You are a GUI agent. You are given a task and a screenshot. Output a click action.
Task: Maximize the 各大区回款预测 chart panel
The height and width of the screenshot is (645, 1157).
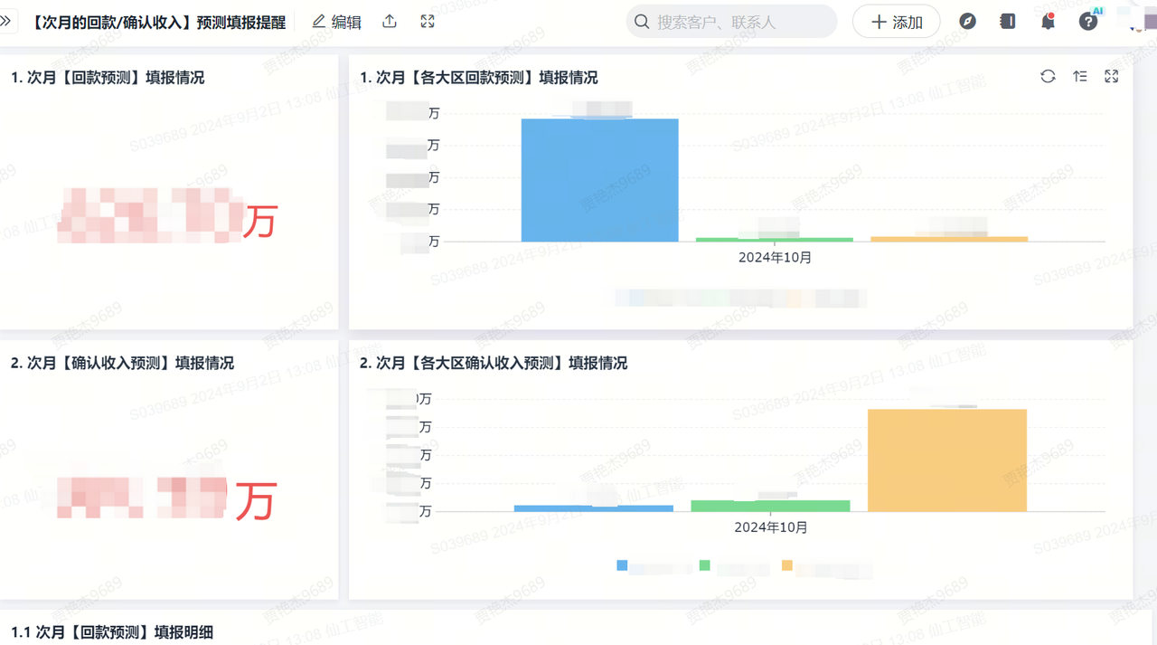pos(1112,77)
